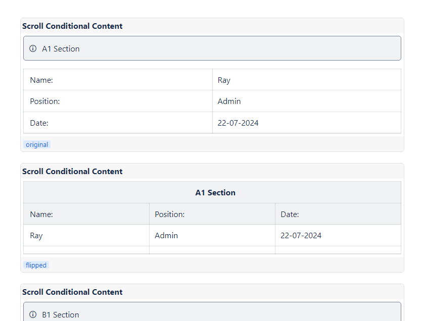Click the 'original' tag label
The image size is (423, 321).
tap(37, 144)
